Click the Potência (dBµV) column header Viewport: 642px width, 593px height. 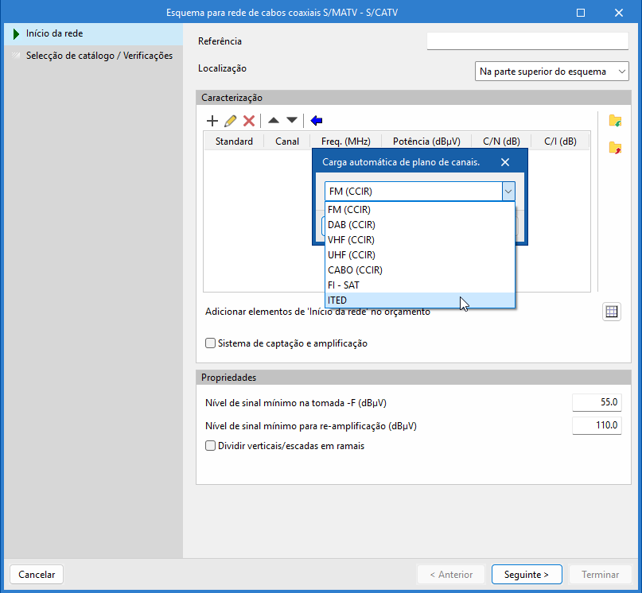pyautogui.click(x=426, y=141)
